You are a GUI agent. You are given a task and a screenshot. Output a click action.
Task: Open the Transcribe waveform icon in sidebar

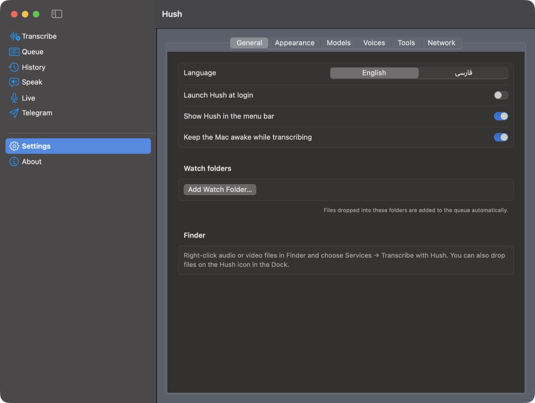pos(15,36)
